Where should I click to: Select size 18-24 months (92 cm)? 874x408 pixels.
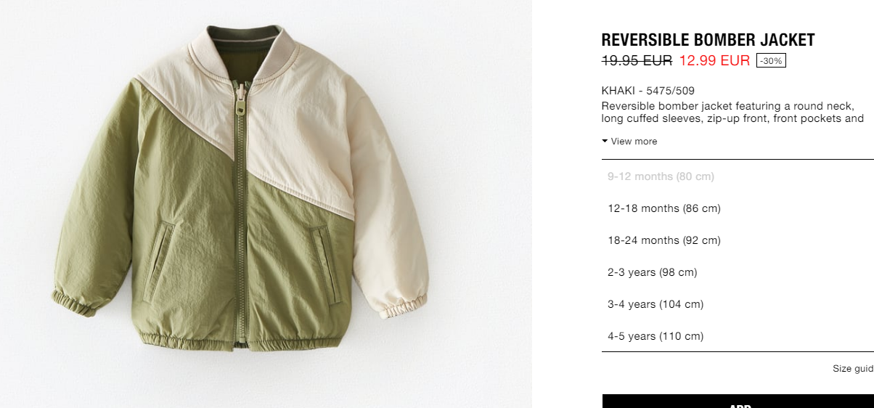[x=738, y=240]
